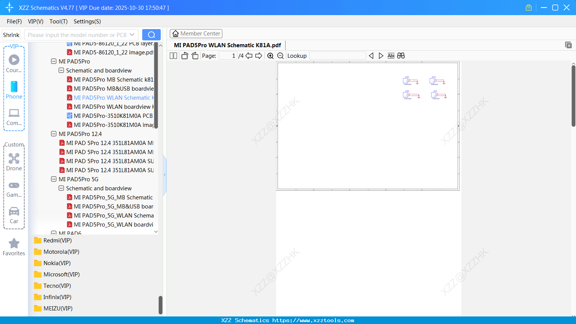The image size is (576, 324).
Task: Click the Member Center home icon
Action: pos(175,34)
